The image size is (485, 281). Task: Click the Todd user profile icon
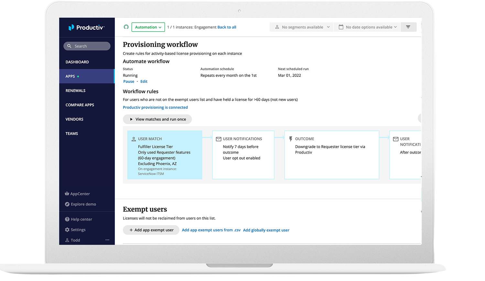pyautogui.click(x=67, y=240)
